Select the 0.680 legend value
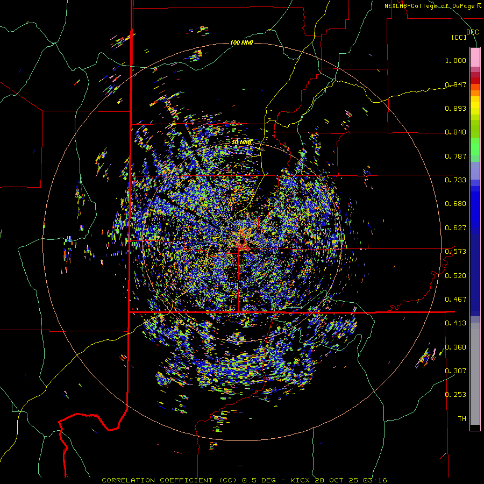This screenshot has height=484, width=484. pyautogui.click(x=455, y=204)
